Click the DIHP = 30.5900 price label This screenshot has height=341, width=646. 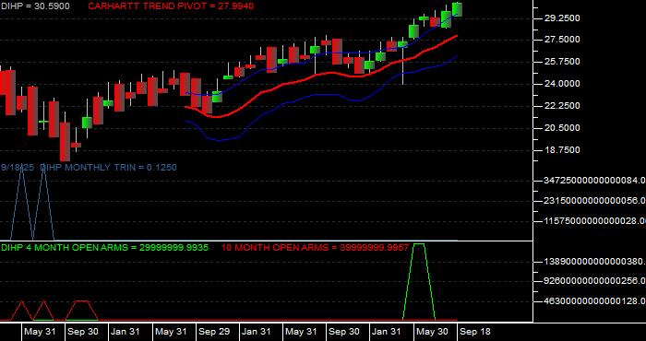click(35, 6)
